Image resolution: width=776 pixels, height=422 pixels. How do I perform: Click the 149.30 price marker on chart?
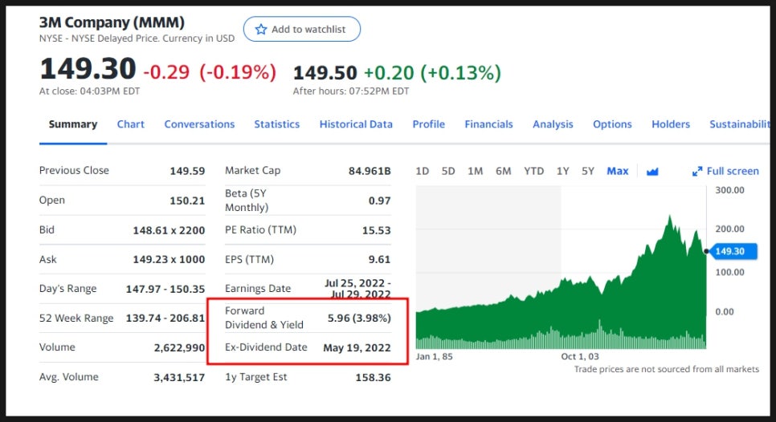(x=733, y=251)
